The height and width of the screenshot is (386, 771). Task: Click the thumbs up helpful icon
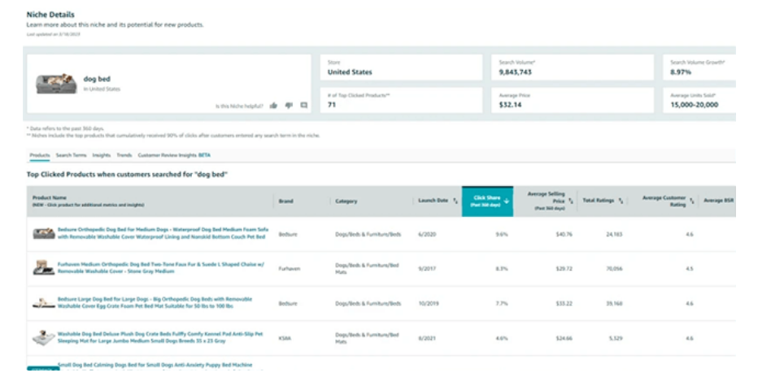point(273,106)
